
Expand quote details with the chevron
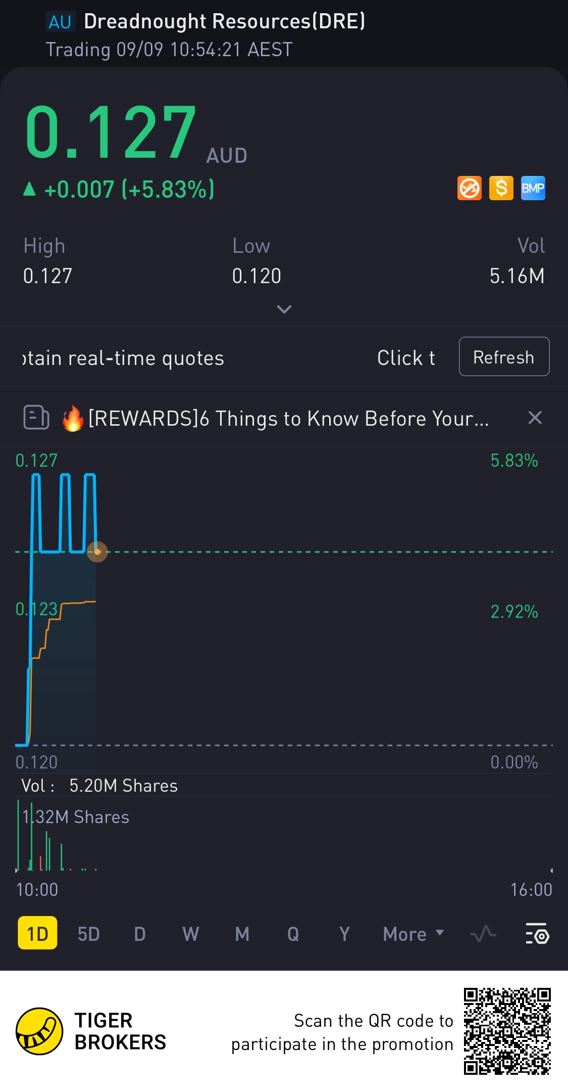coord(284,309)
